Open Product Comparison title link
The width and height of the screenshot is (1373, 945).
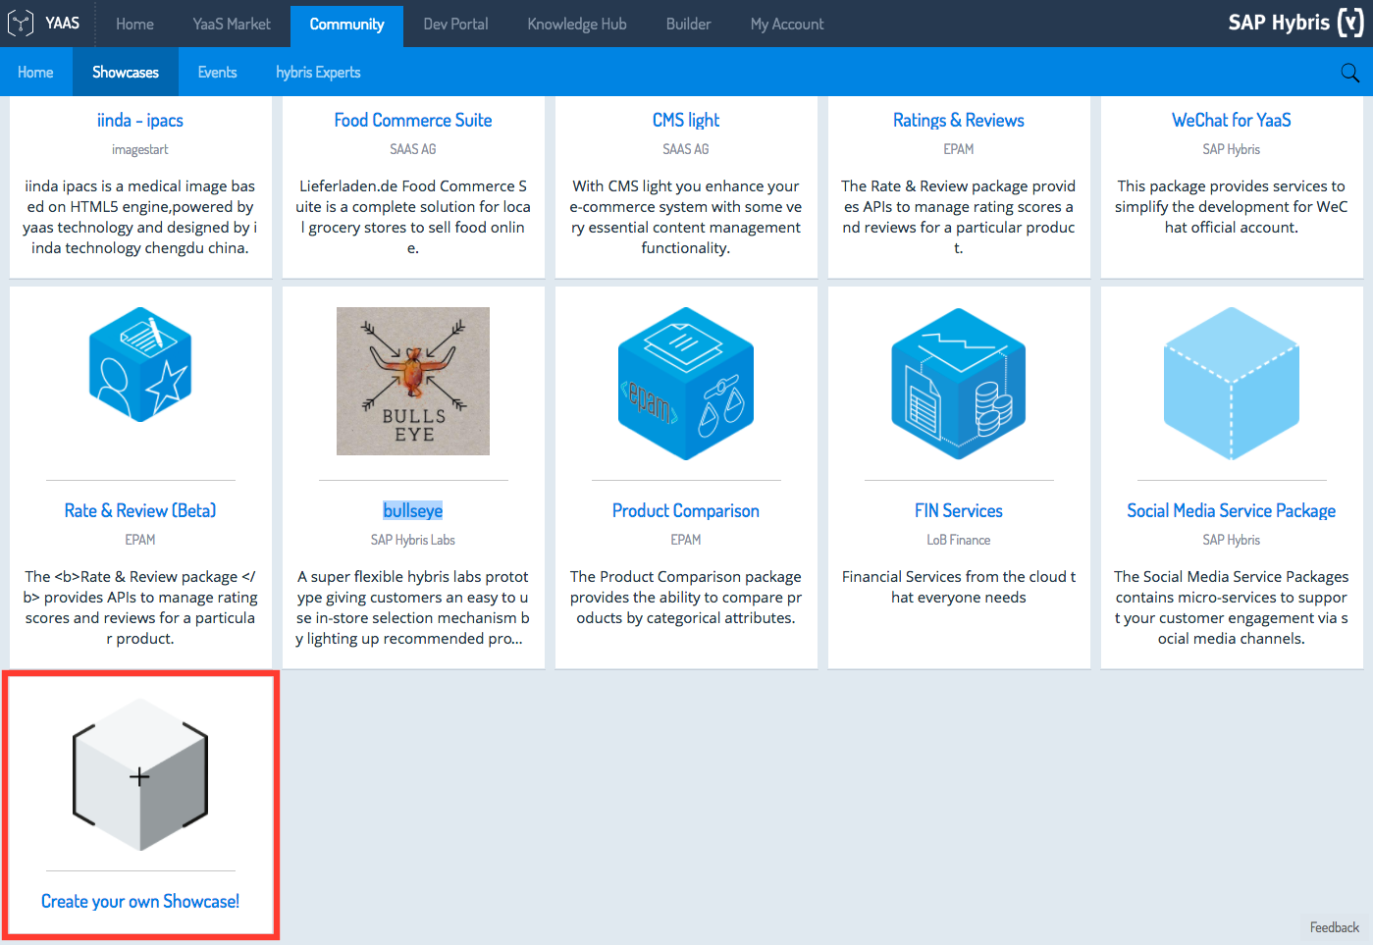coord(686,511)
